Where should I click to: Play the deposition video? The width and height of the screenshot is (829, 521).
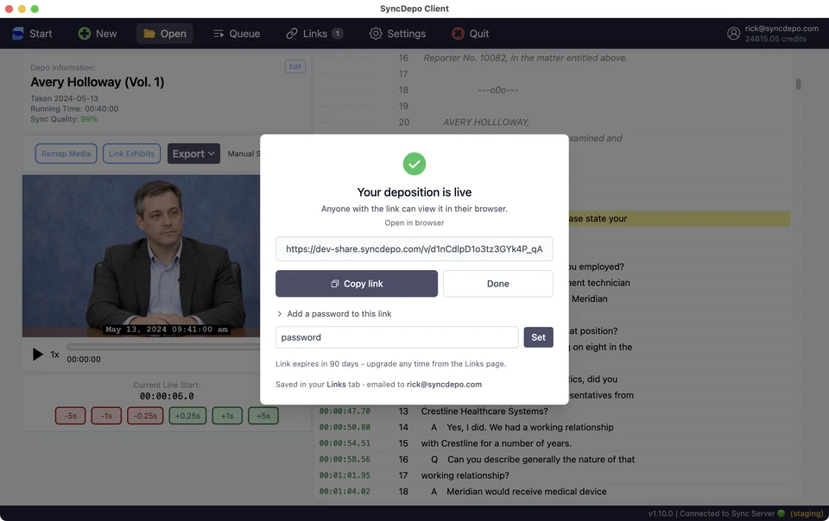click(x=37, y=355)
